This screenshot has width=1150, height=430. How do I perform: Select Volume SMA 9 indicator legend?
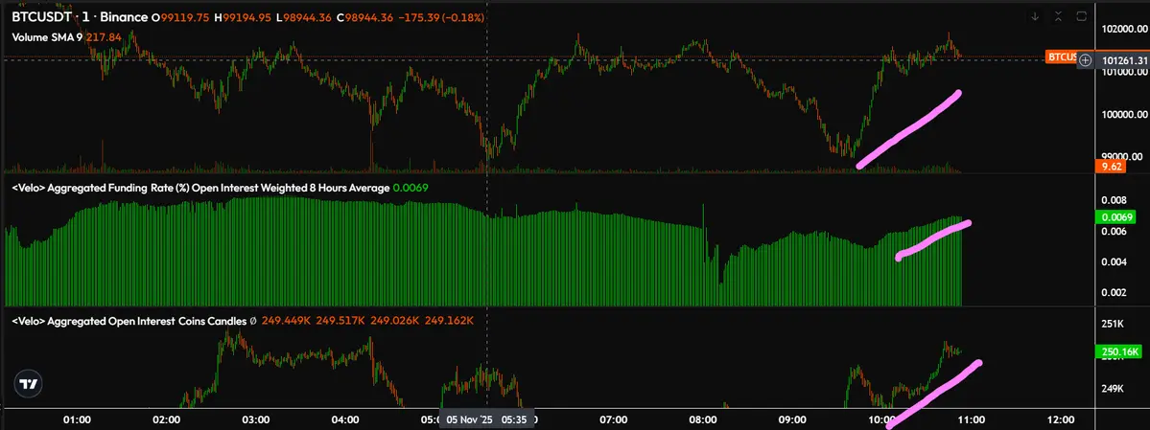[48, 36]
